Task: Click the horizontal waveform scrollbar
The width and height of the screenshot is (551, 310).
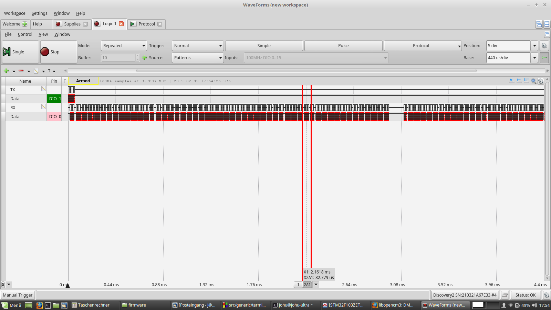Action: (306, 71)
